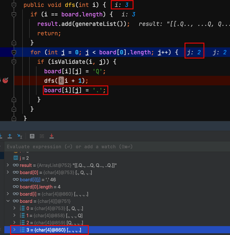Collapse the board char[4][] watch node
The height and width of the screenshot is (235, 230).
point(8,201)
